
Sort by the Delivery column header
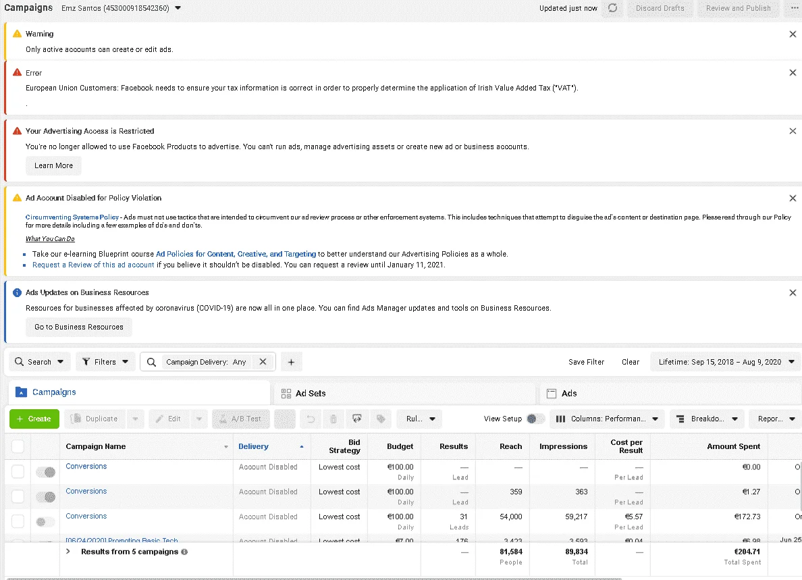[271, 446]
